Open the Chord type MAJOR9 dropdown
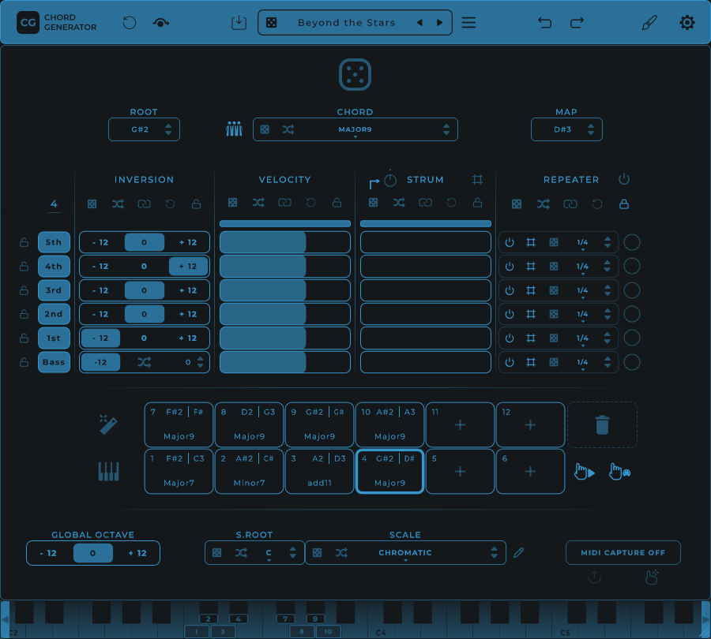This screenshot has height=639, width=711. (355, 129)
